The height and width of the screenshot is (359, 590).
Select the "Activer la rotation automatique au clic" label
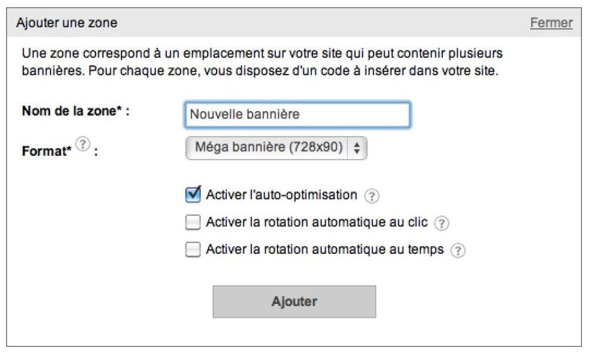(x=316, y=223)
